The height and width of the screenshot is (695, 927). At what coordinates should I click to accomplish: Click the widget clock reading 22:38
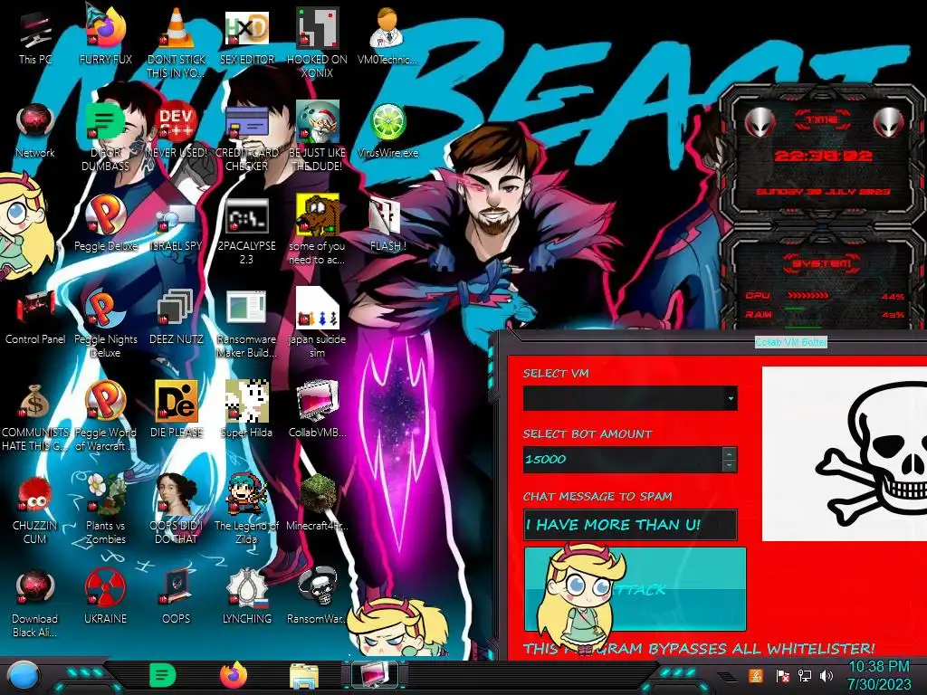pos(824,156)
